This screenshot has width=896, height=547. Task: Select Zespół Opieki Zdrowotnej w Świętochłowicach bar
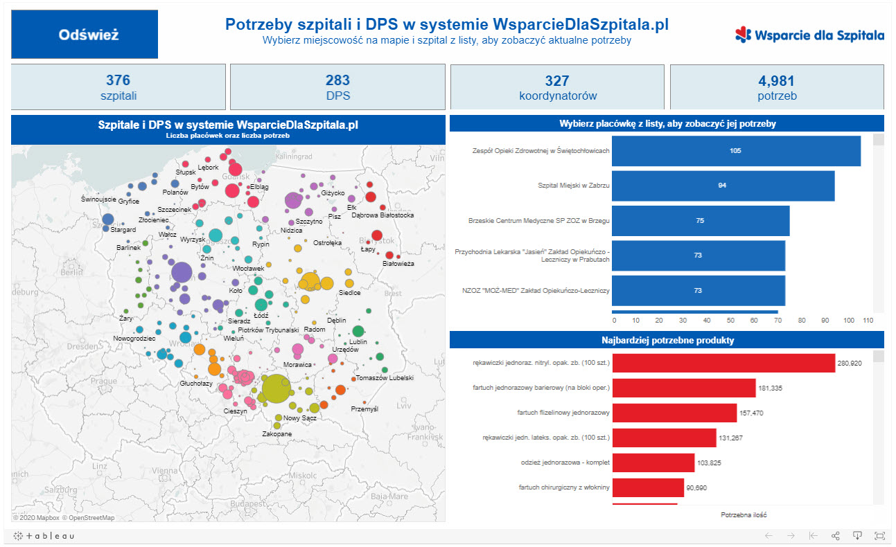736,150
